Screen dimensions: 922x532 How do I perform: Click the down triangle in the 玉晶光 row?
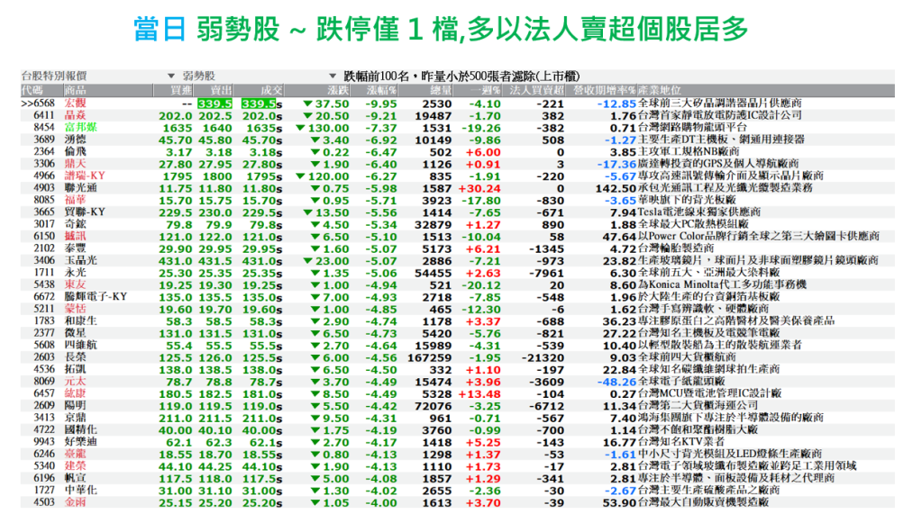click(307, 260)
